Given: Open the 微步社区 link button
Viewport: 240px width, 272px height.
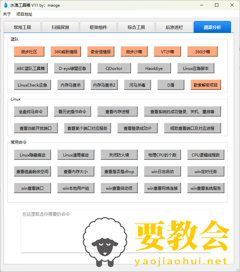Looking at the screenshot, I should pyautogui.click(x=29, y=52).
